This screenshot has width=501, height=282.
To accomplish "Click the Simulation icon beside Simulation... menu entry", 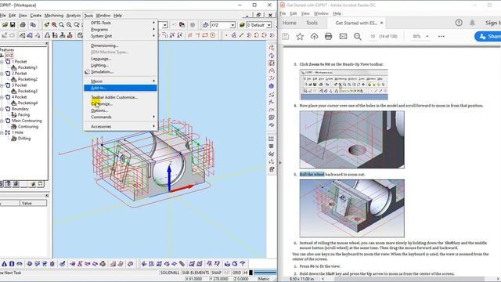I will pos(87,72).
